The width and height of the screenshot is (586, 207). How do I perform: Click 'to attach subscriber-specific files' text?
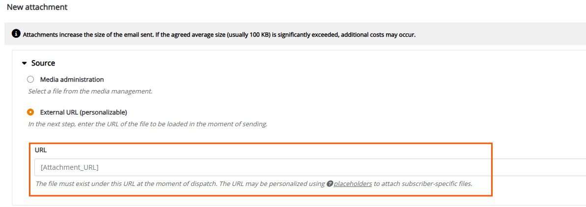click(423, 184)
